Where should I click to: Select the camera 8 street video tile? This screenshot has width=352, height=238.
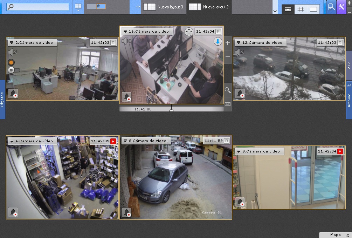pos(176,177)
